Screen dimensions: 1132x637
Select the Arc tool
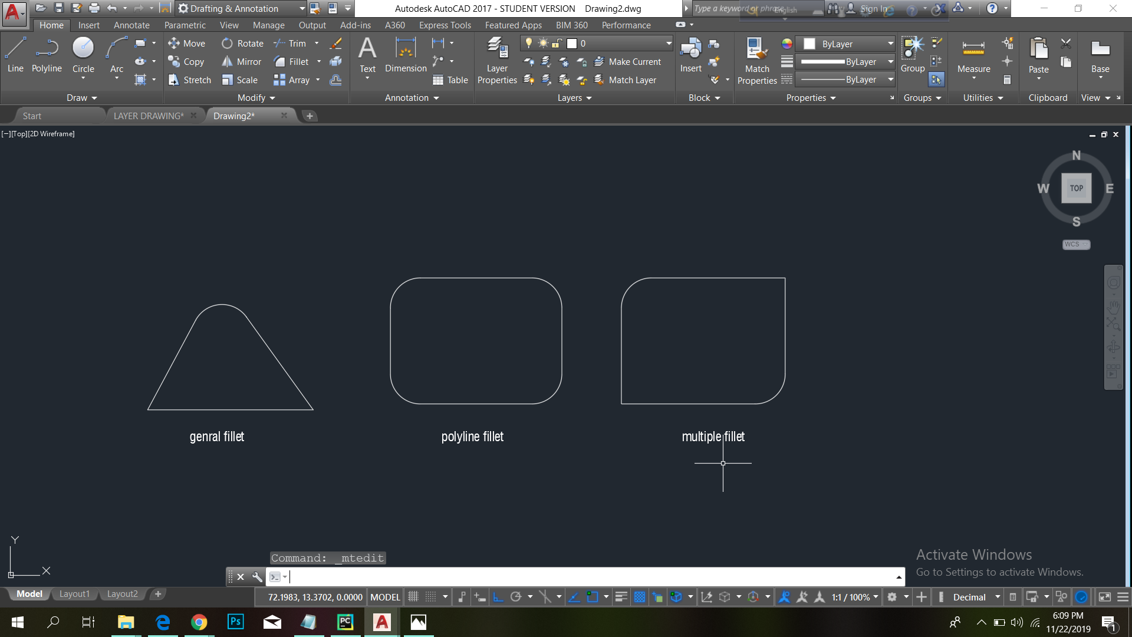[117, 54]
